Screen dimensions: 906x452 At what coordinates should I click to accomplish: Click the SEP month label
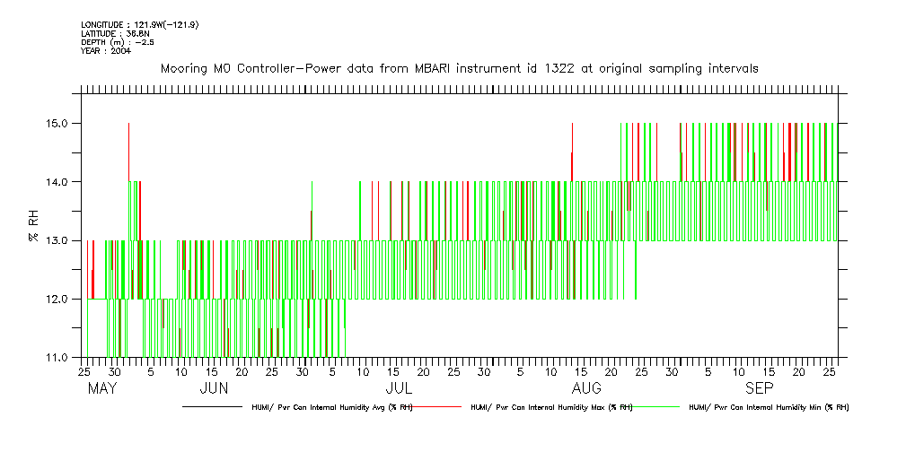pyautogui.click(x=759, y=389)
